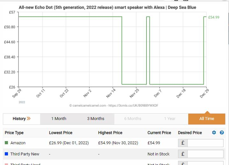The height and width of the screenshot is (165, 229).
Task: Open desired price settings gear icon
Action: click(x=214, y=132)
